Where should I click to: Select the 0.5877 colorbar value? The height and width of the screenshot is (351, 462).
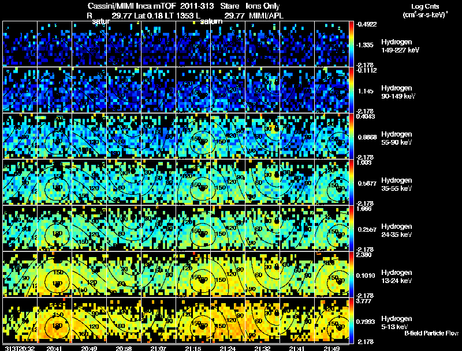pos(367,183)
